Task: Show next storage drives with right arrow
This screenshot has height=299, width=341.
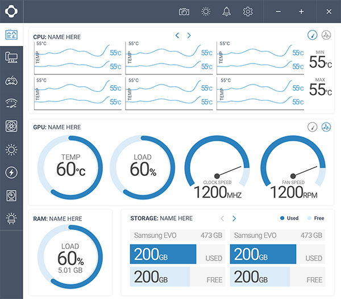Action: click(x=234, y=218)
